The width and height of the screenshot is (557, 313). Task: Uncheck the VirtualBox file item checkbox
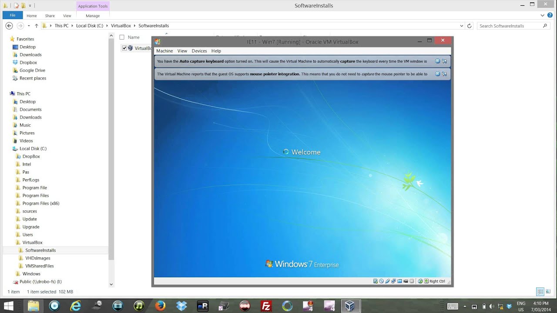[x=124, y=48]
